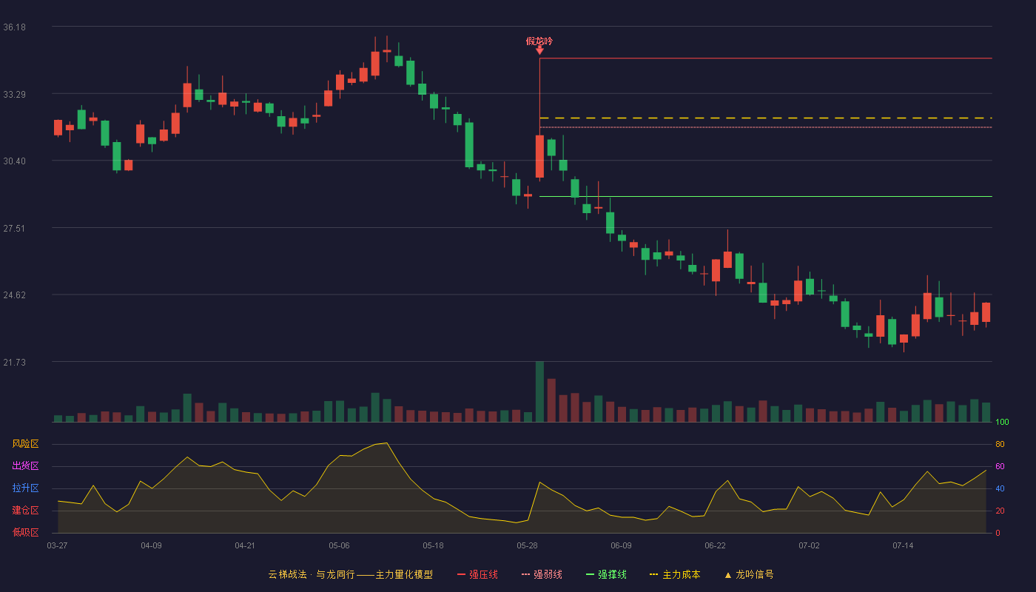Click the 05-18 date label
The width and height of the screenshot is (1036, 592).
click(433, 545)
